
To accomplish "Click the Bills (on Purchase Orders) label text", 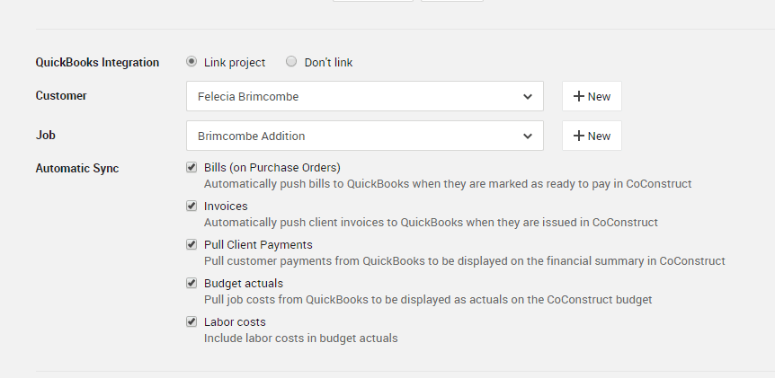I will [272, 167].
